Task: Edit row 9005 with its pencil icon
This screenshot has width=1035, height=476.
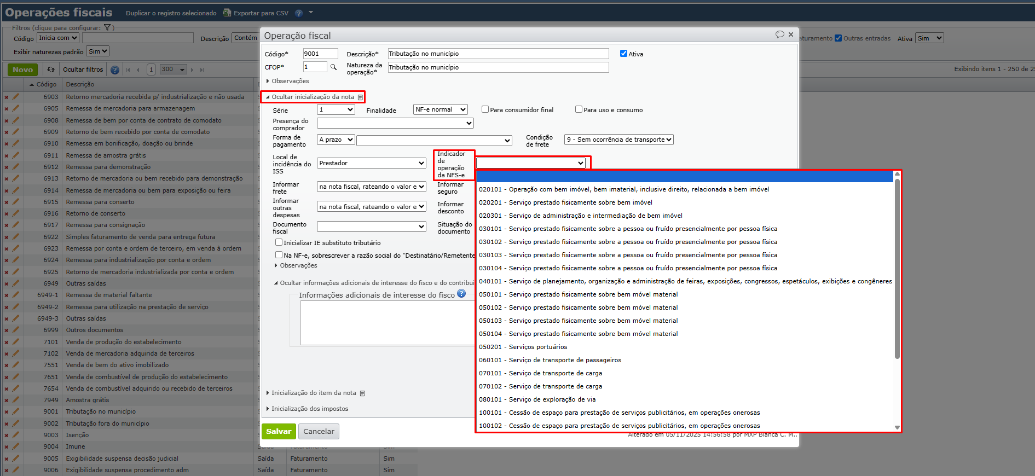Action: pyautogui.click(x=16, y=458)
